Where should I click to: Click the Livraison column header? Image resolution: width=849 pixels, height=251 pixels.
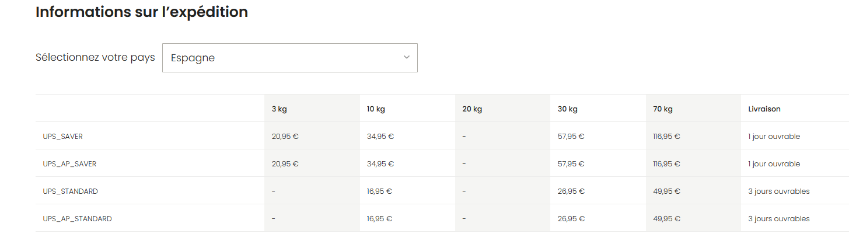point(764,109)
